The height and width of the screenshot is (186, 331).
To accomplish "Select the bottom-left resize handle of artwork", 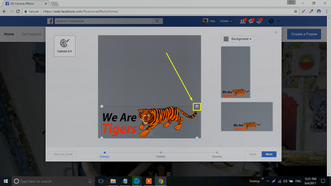I will [x=102, y=138].
